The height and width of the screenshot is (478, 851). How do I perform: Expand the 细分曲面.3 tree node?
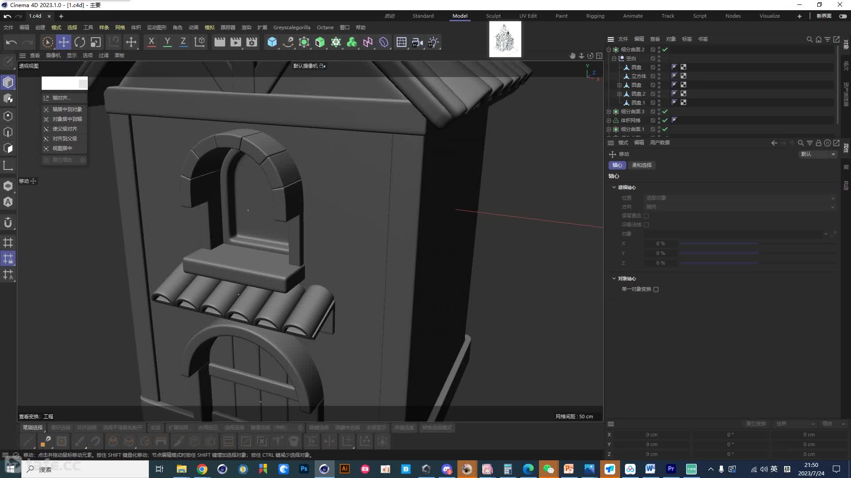[x=609, y=112]
